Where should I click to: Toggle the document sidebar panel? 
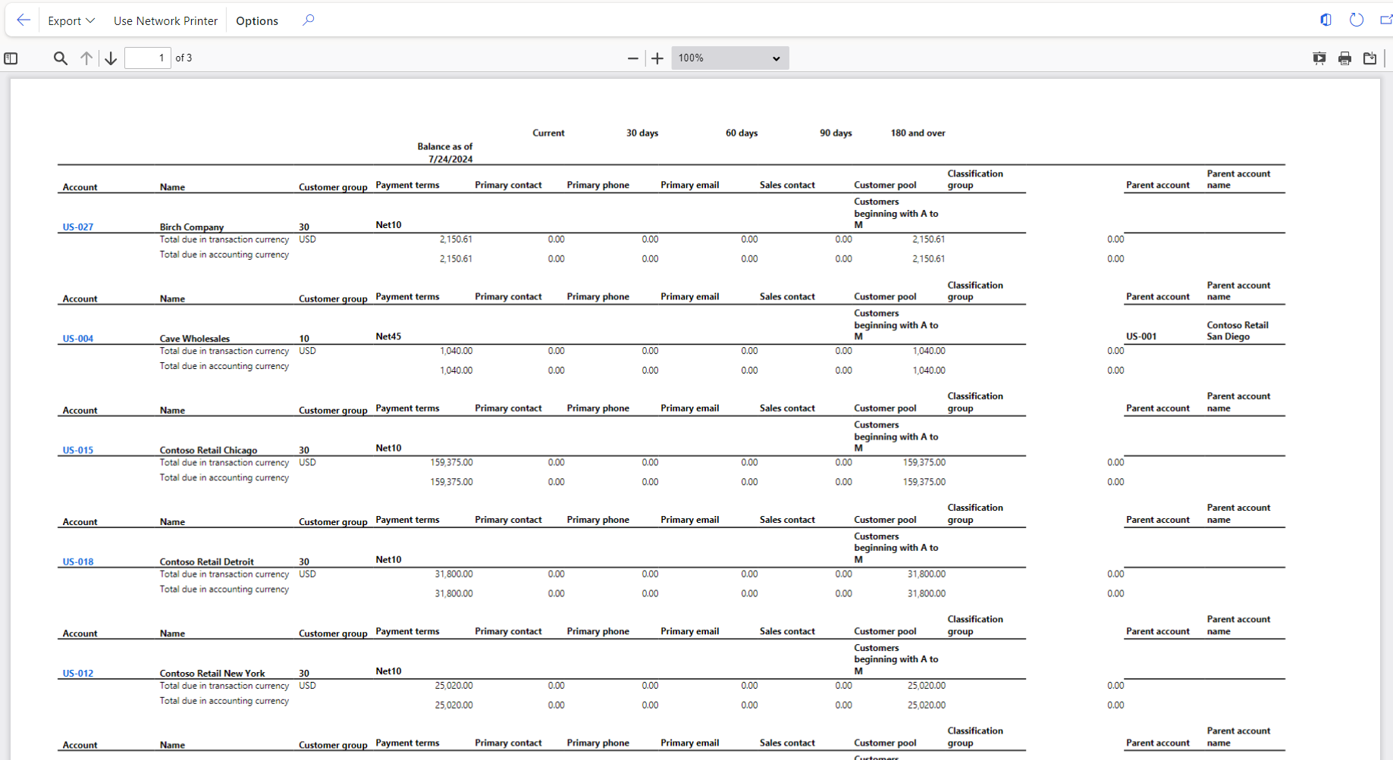coord(11,58)
